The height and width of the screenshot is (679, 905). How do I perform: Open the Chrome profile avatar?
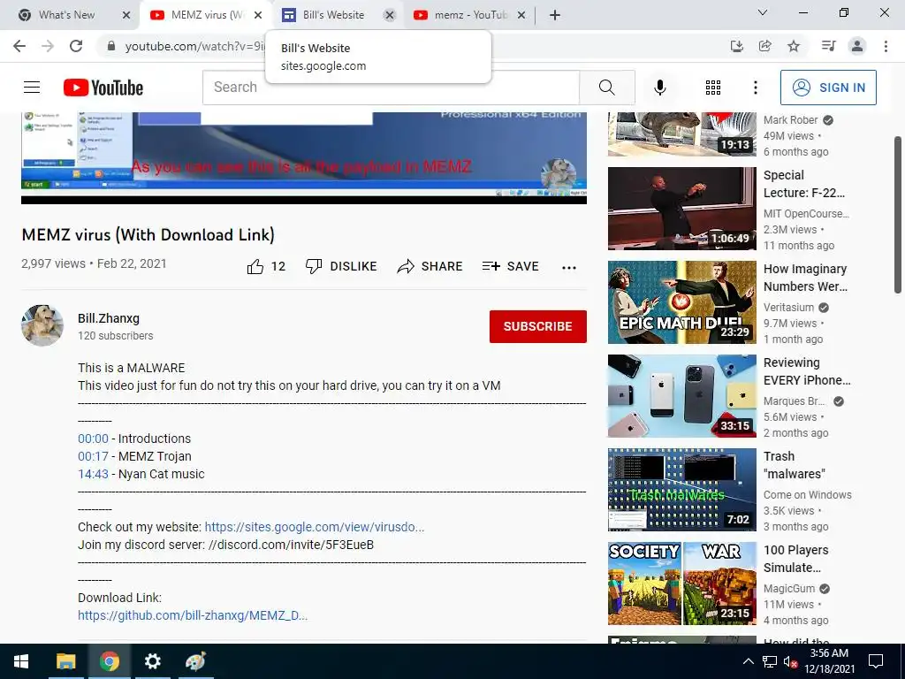click(x=857, y=46)
